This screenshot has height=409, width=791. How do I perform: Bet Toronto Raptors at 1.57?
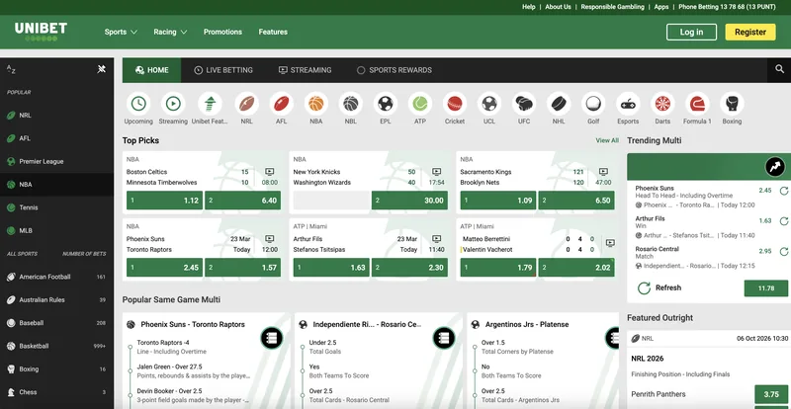point(242,268)
